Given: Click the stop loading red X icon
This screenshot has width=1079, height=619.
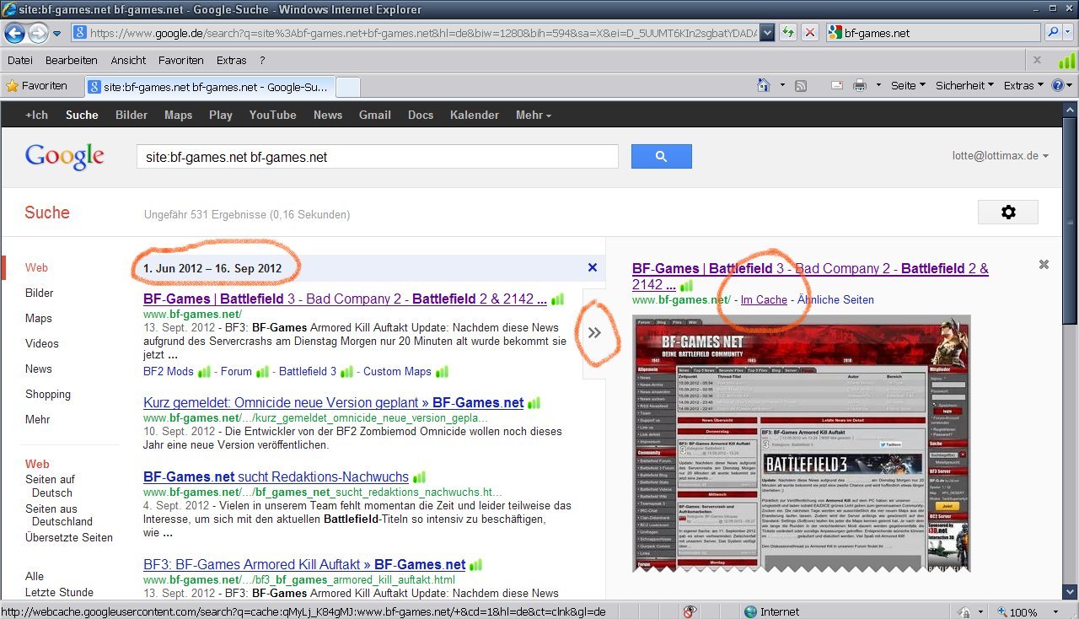Looking at the screenshot, I should click(809, 33).
